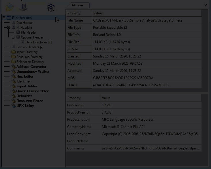
Task: Open the UPX Utility tool
Action: tap(25, 106)
